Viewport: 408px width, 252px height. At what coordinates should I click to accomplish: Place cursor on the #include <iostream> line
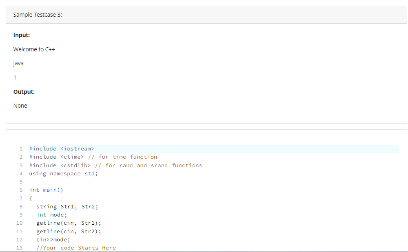pyautogui.click(x=61, y=148)
